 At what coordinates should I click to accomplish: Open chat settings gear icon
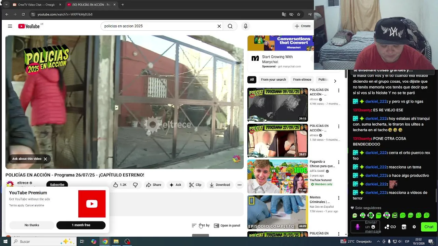pyautogui.click(x=414, y=227)
